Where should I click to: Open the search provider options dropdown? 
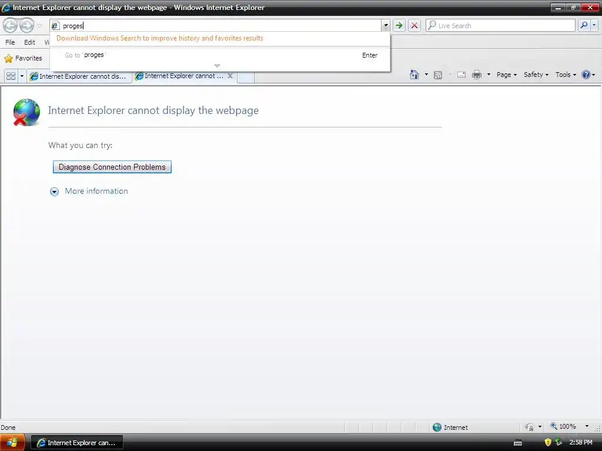click(594, 26)
